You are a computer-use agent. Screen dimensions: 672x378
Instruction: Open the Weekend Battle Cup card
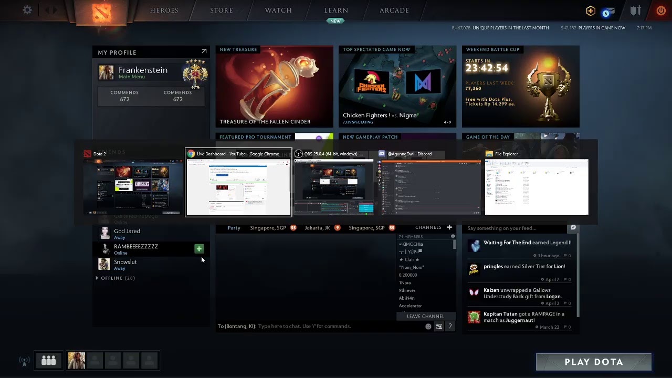click(x=521, y=87)
